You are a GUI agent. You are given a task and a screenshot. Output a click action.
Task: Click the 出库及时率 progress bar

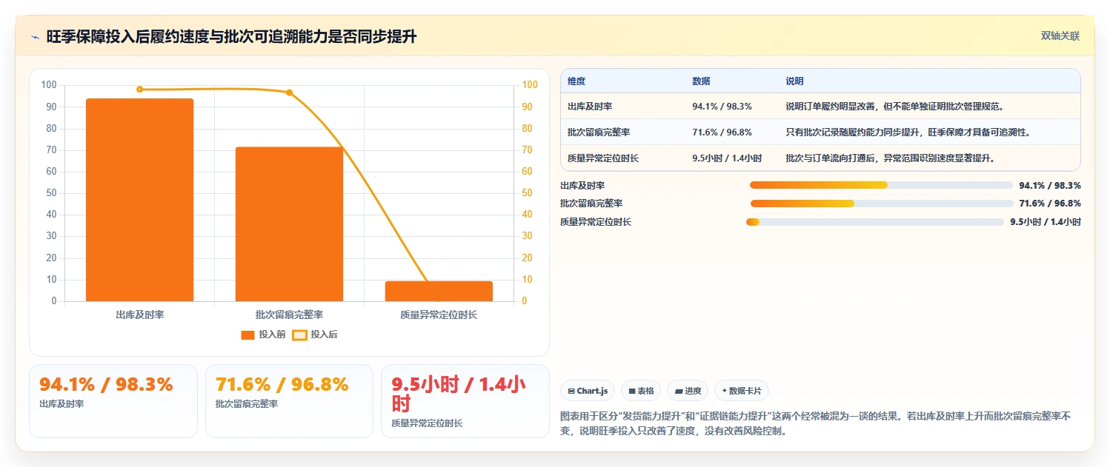click(881, 185)
